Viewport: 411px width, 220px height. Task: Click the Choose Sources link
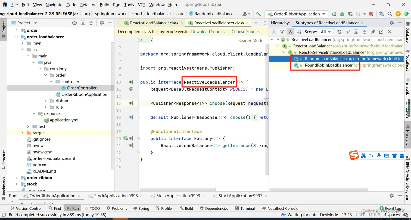(247, 32)
